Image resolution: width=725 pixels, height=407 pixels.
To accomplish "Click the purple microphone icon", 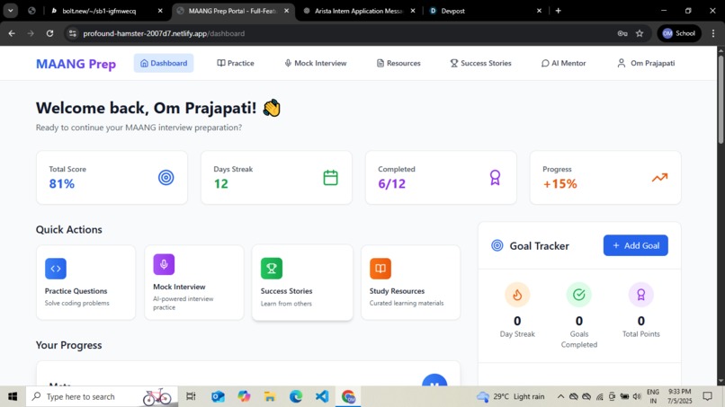I will coord(164,264).
